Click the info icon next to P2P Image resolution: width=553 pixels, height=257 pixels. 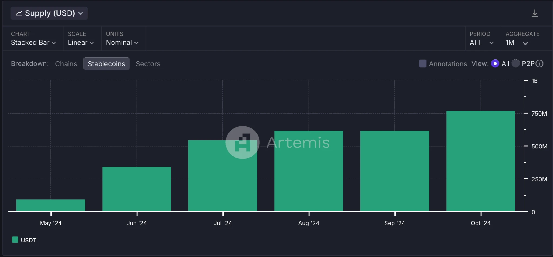[539, 63]
